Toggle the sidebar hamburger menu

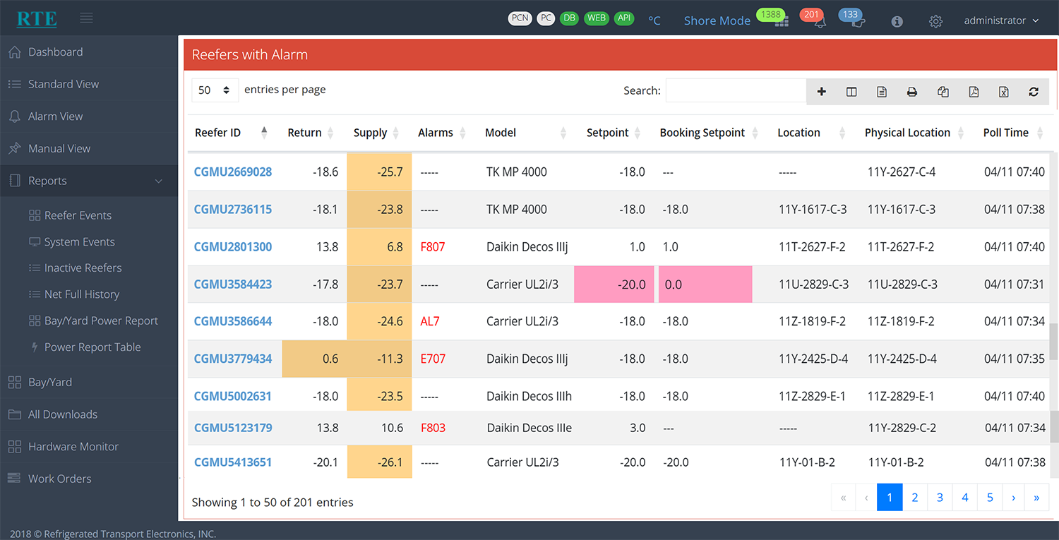[86, 18]
